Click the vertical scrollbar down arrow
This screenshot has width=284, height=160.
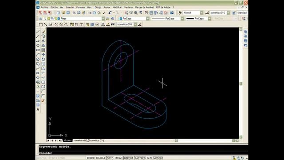(241, 137)
